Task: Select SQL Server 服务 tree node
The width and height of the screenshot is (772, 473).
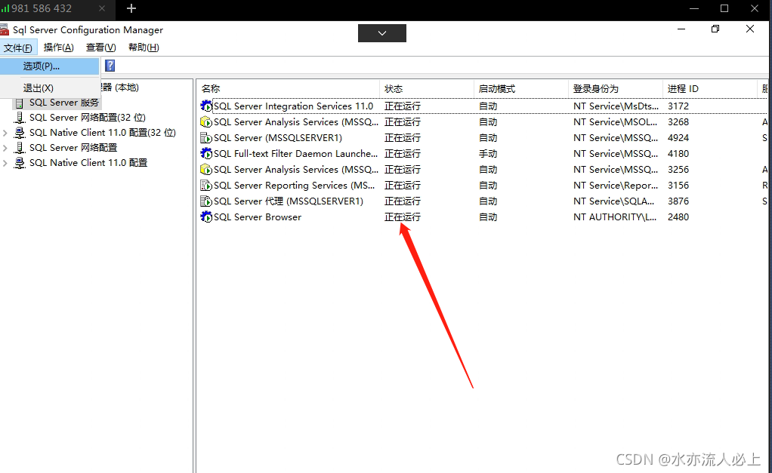Action: click(x=64, y=103)
